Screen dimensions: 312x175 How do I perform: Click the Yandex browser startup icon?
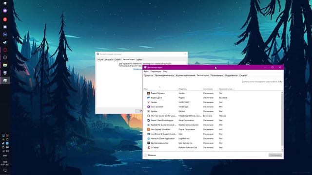[148, 102]
